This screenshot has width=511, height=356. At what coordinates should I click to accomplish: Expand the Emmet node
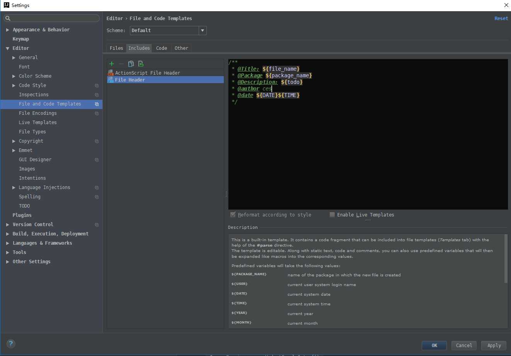pos(14,150)
